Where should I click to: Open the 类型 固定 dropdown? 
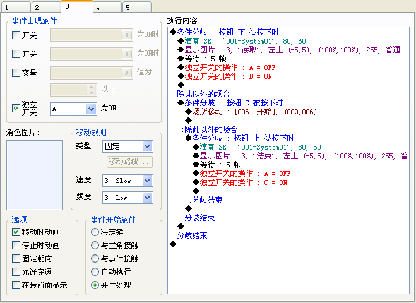click(128, 146)
